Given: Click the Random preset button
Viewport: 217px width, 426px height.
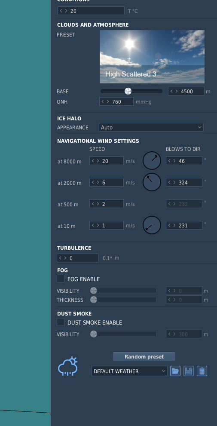Looking at the screenshot, I should 144,356.
